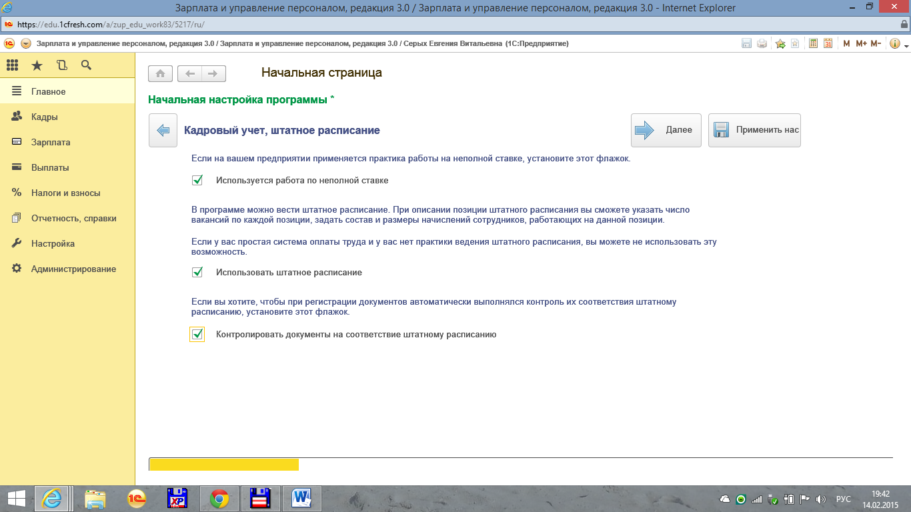The height and width of the screenshot is (512, 911).
Task: Navigate forward with the right arrow
Action: [x=213, y=73]
